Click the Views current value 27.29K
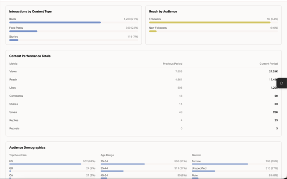 [273, 72]
